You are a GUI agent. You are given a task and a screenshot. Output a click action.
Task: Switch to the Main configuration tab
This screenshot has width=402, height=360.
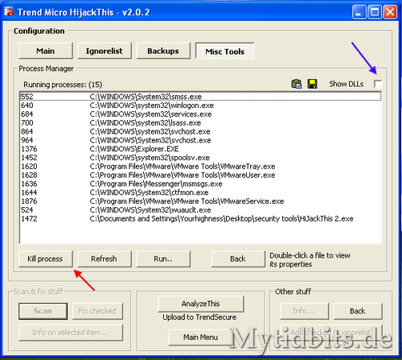coord(46,51)
